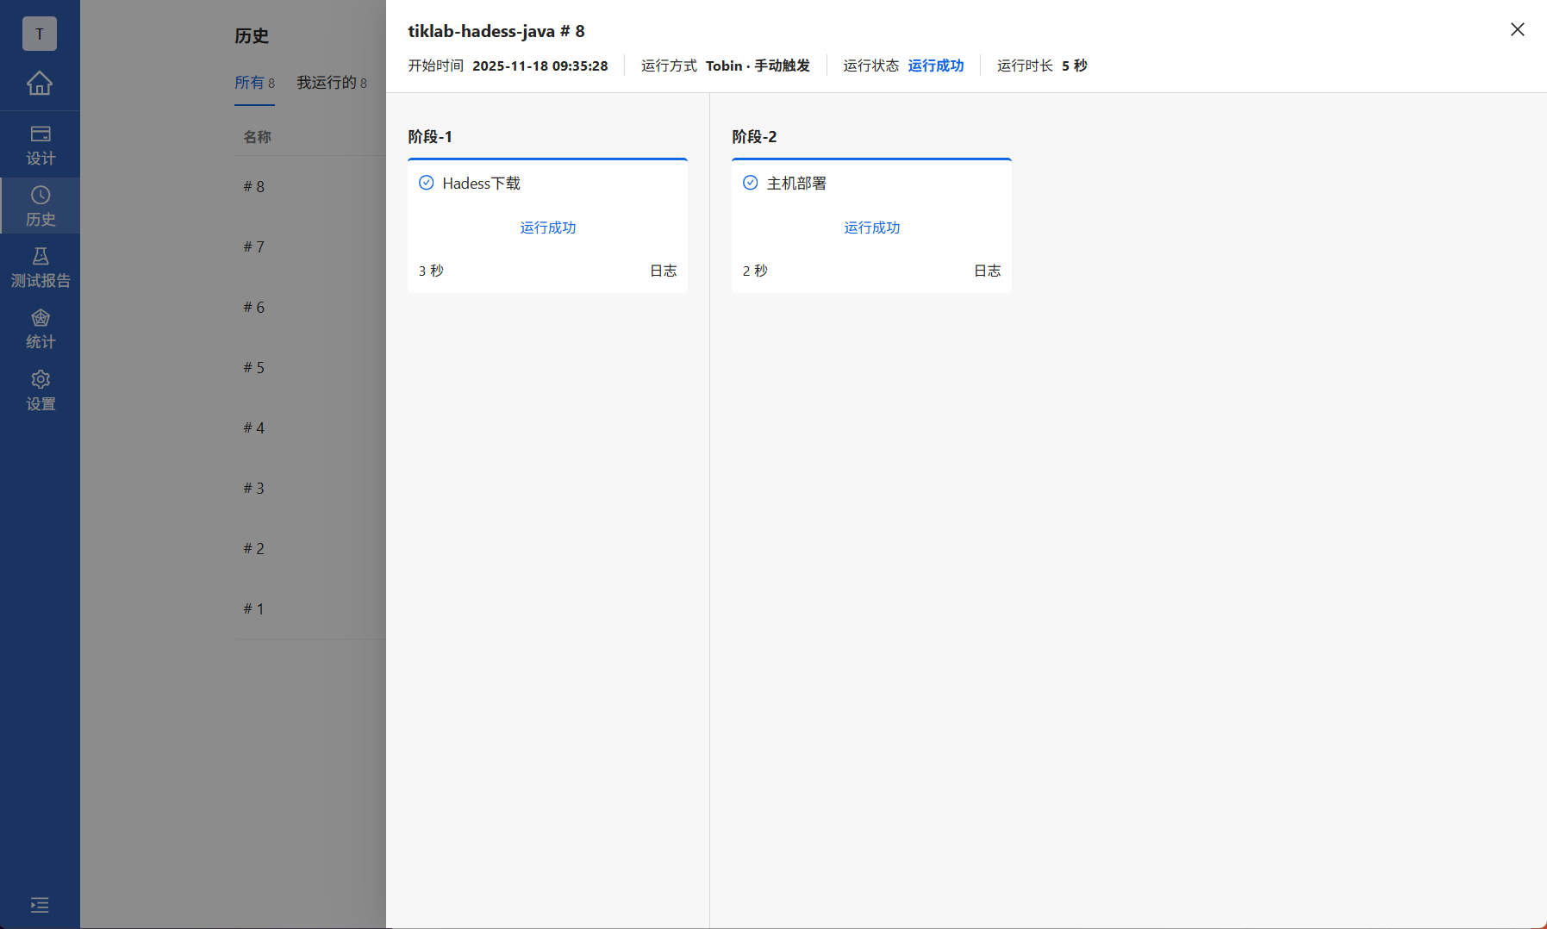Expand the sidebar with bottom menu icon
The height and width of the screenshot is (929, 1547).
click(40, 905)
